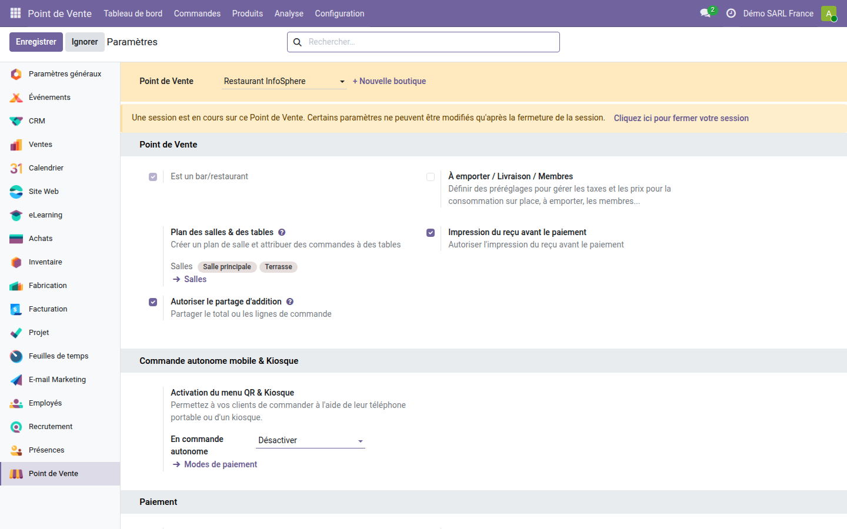Click the link to close your session
This screenshot has height=529, width=847.
point(681,118)
